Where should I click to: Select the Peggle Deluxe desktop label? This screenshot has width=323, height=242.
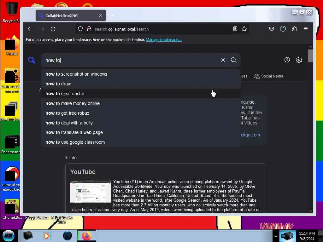pyautogui.click(x=37, y=217)
